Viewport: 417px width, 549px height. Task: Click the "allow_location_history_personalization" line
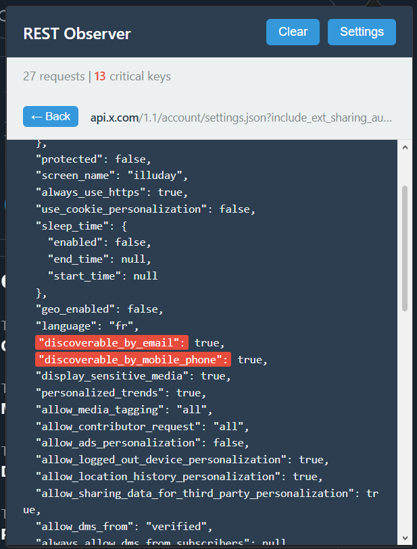[x=179, y=477]
